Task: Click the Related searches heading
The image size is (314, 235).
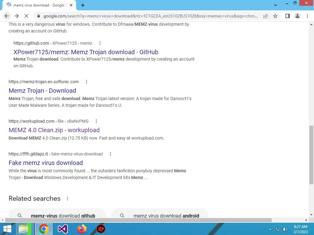Action: pos(34,198)
